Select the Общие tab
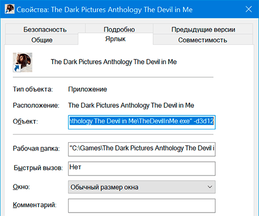Viewport: 259px width, 216px height. click(x=42, y=40)
